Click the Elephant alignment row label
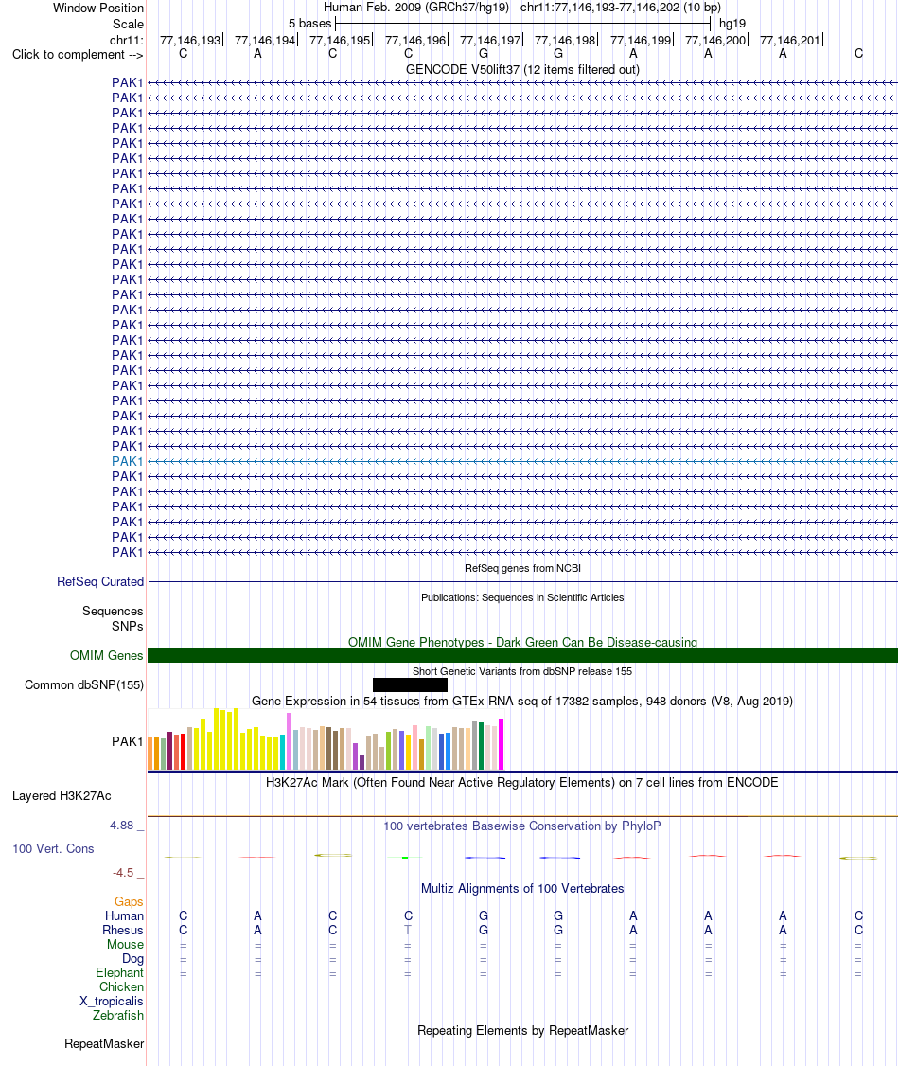899x1066 pixels. pos(119,973)
